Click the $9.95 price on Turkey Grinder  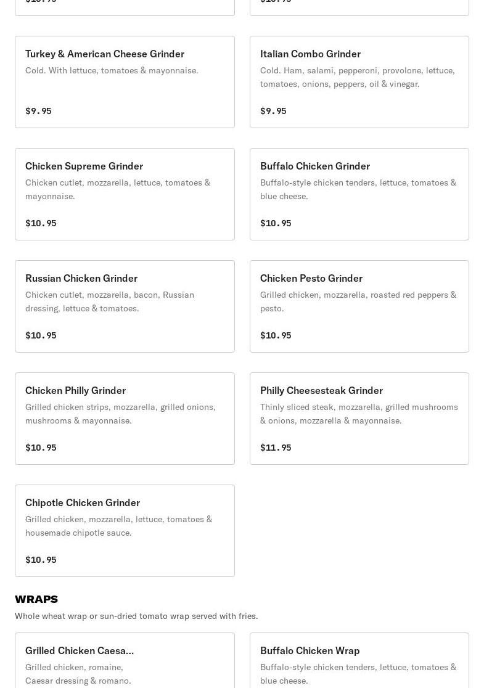click(38, 111)
